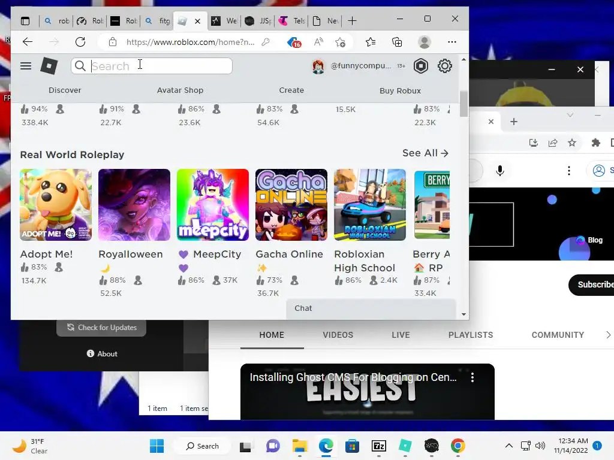Viewport: 614px width, 460px height.
Task: Click the Edge back arrow
Action: [x=28, y=42]
